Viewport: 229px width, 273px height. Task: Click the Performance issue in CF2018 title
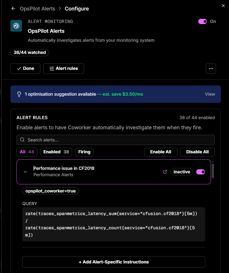[x=64, y=168]
